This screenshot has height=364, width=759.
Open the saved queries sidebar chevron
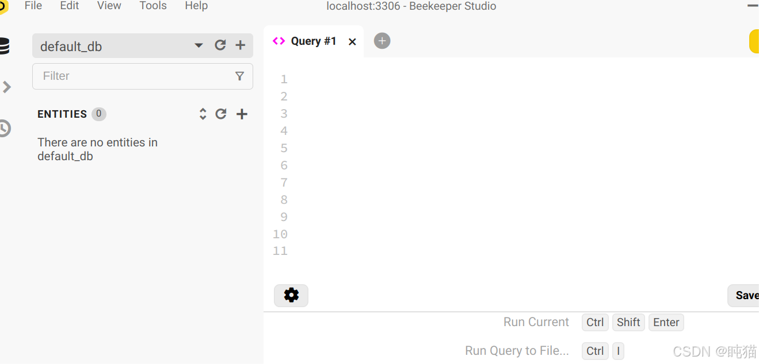pos(6,87)
